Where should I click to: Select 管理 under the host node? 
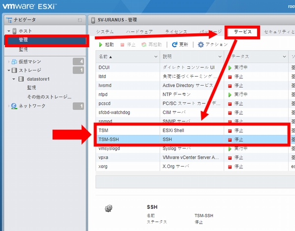(46, 40)
